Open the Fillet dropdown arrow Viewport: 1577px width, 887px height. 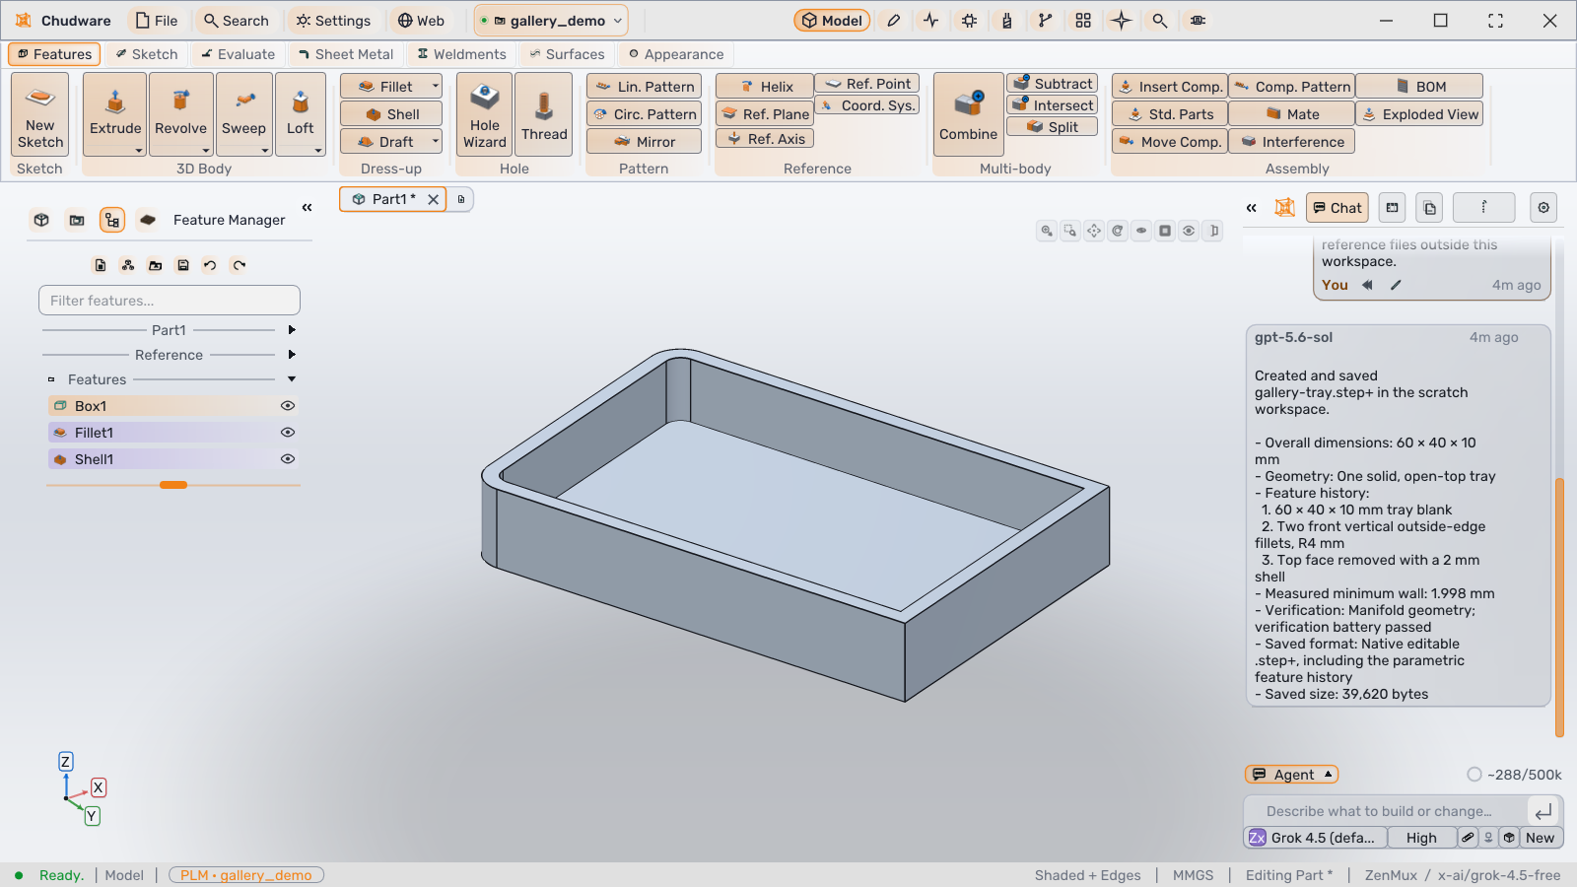[435, 87]
